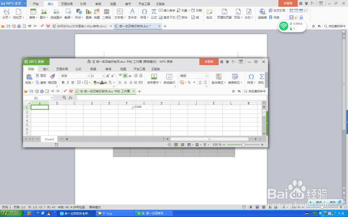Increase font size in spreadsheet ribbon
Viewport: 348px width, 217px height.
coord(108,76)
